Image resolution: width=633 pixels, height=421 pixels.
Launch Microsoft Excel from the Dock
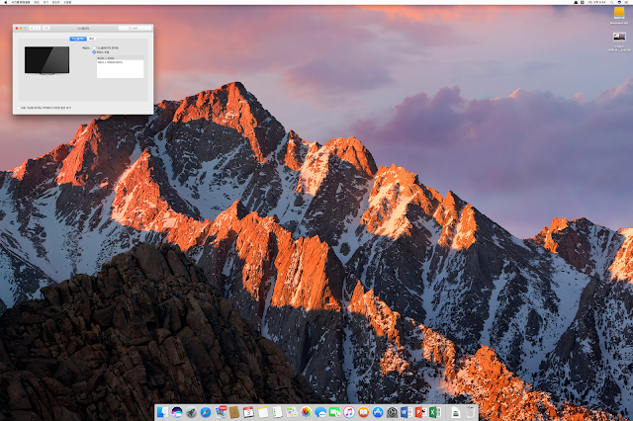435,412
